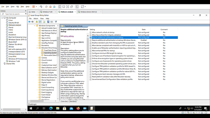
Task: Open the Policy Editor Action menu
Action: [36, 19]
